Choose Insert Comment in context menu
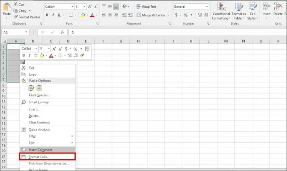This screenshot has height=171, width=287. 48,150
